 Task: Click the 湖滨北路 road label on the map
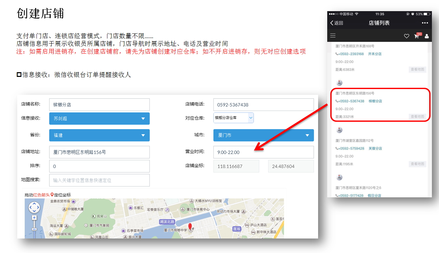[167, 222]
